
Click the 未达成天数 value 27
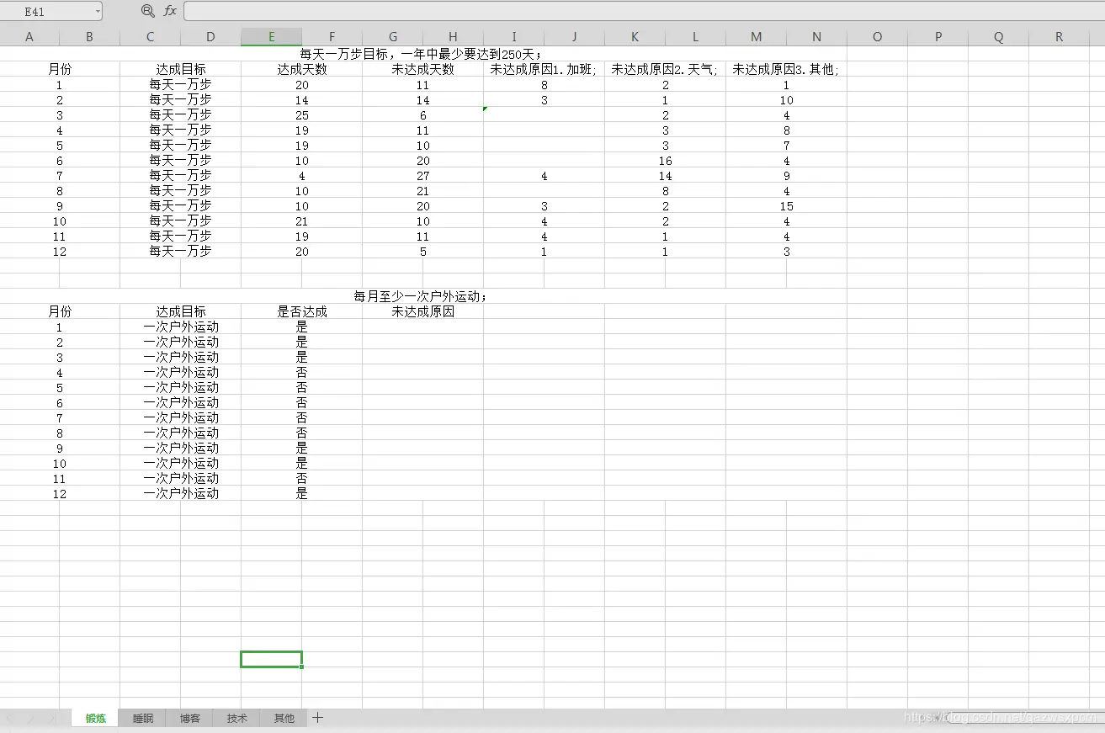423,176
